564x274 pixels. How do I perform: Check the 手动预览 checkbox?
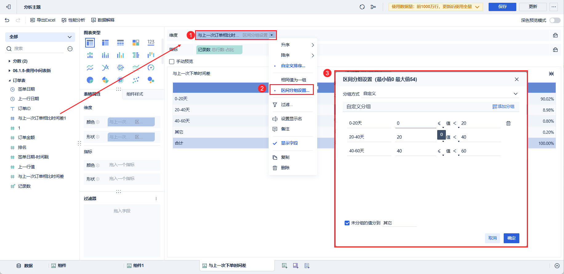(x=172, y=62)
